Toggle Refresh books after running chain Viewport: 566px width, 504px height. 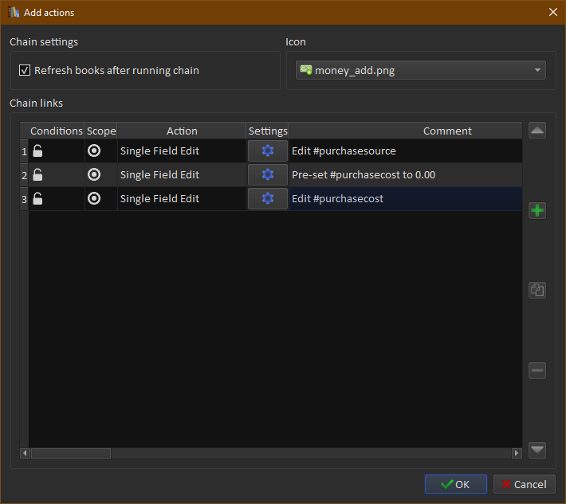[25, 71]
